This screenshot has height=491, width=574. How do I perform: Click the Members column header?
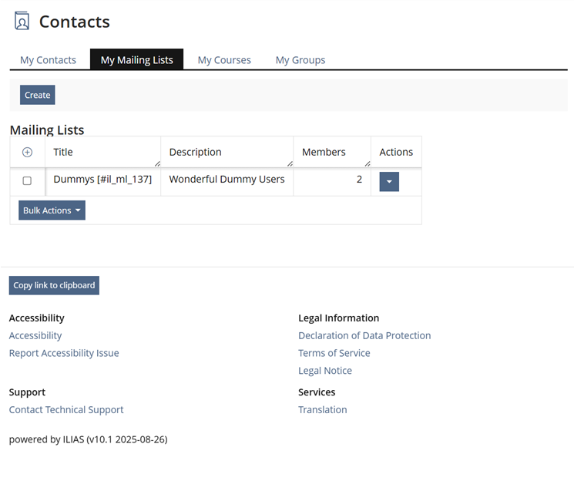pyautogui.click(x=324, y=153)
